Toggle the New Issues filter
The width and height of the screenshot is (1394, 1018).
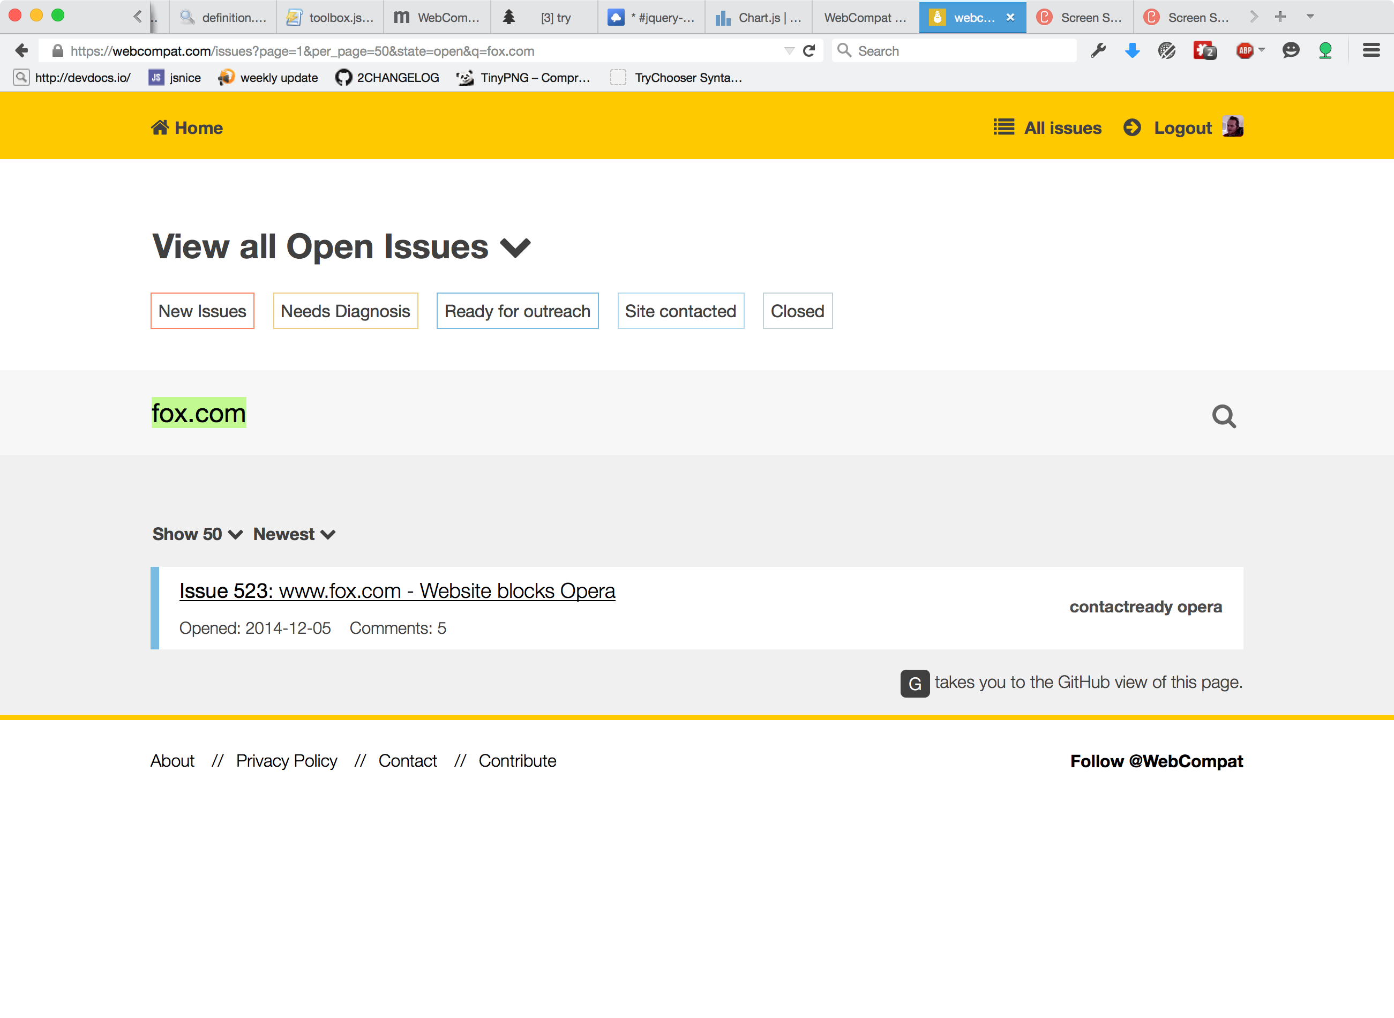coord(202,311)
